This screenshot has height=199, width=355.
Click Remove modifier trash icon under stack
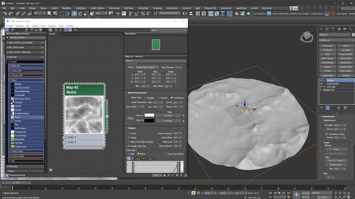click(339, 108)
